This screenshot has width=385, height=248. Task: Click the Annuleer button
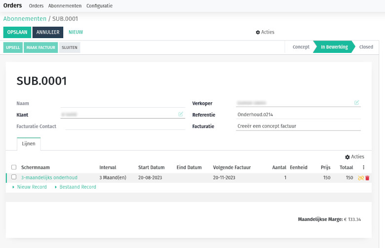click(48, 32)
